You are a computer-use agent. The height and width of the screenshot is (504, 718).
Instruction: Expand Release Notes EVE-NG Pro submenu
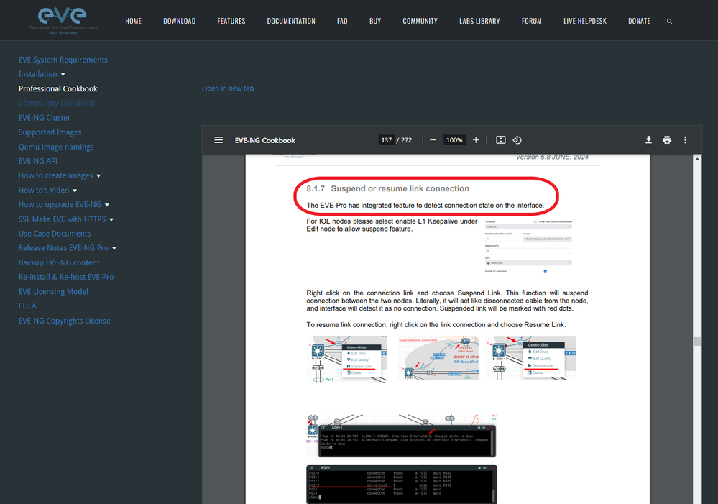(x=114, y=249)
